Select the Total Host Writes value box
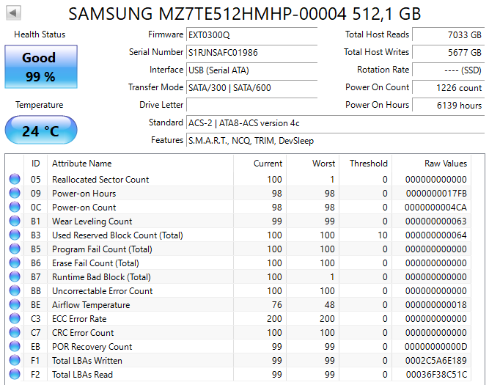The height and width of the screenshot is (385, 489). (x=448, y=53)
